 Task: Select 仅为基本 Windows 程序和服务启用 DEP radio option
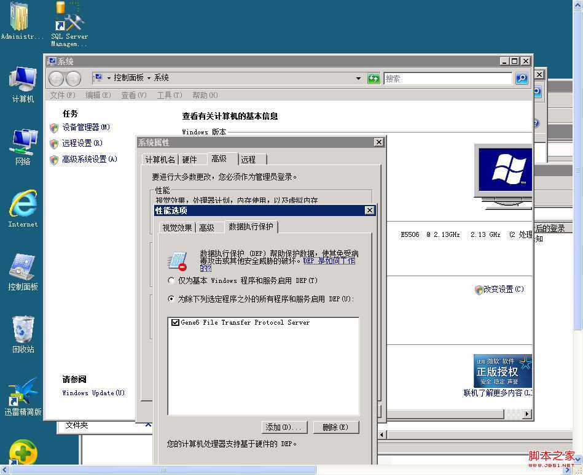171,280
